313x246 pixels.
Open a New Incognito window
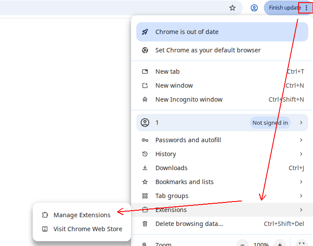pyautogui.click(x=222, y=99)
